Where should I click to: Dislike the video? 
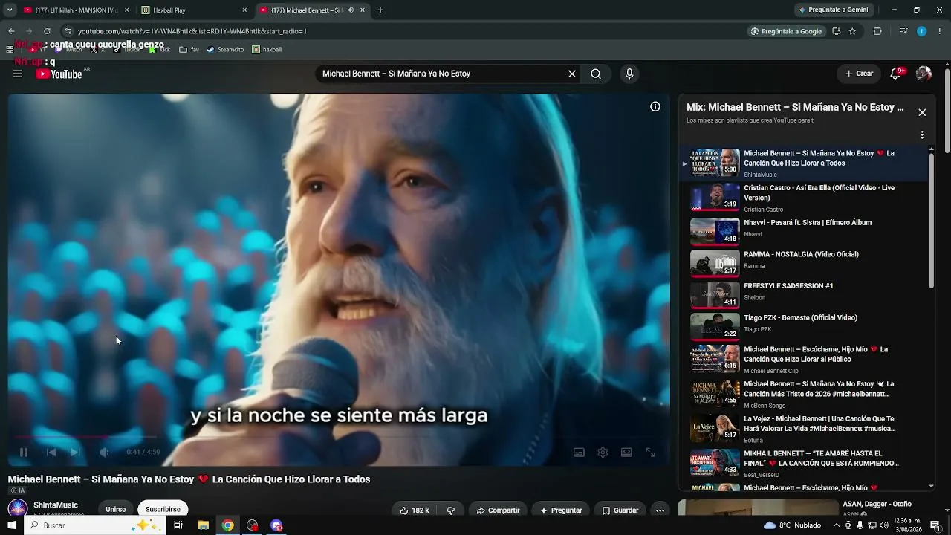tap(451, 510)
